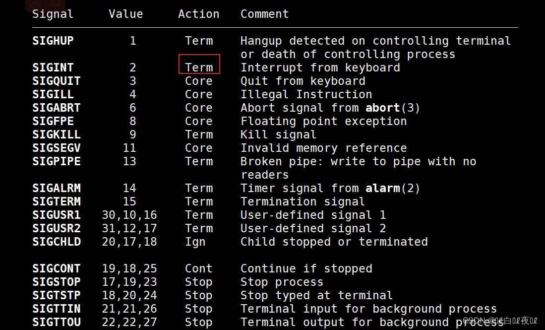
Task: Click the Signal column header
Action: pos(53,14)
